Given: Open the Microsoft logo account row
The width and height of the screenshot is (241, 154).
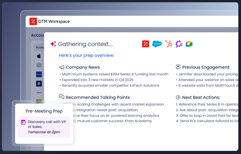Looking at the screenshot, I should pyautogui.click(x=39, y=101).
